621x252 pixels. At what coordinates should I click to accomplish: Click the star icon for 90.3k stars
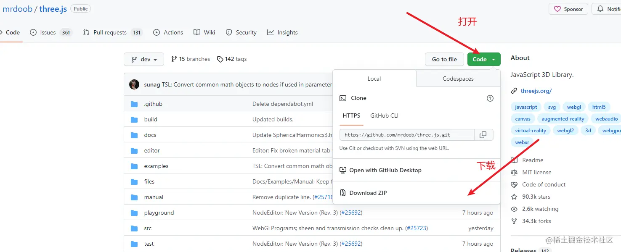point(514,197)
